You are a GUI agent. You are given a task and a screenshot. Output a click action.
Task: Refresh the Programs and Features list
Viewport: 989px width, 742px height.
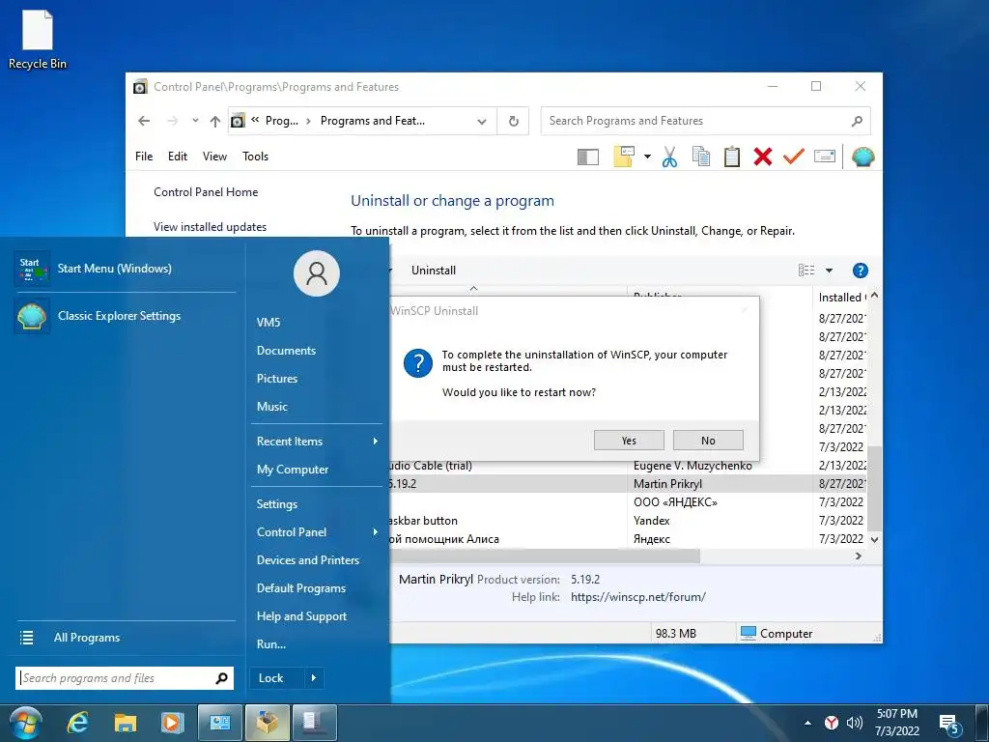point(514,121)
